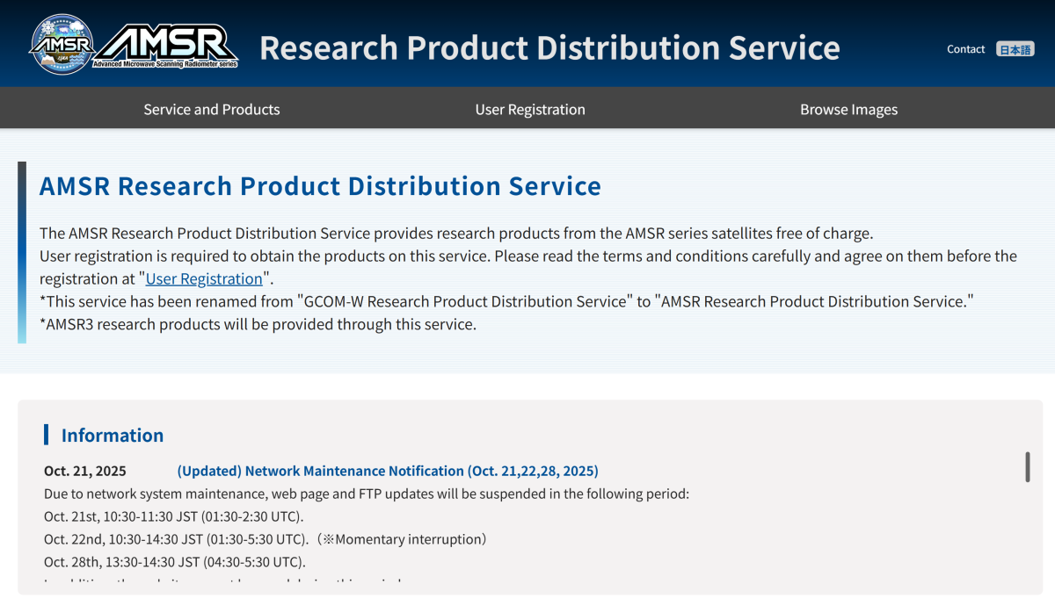Click the Research Product Distribution Service header title
This screenshot has width=1055, height=613.
(x=549, y=47)
